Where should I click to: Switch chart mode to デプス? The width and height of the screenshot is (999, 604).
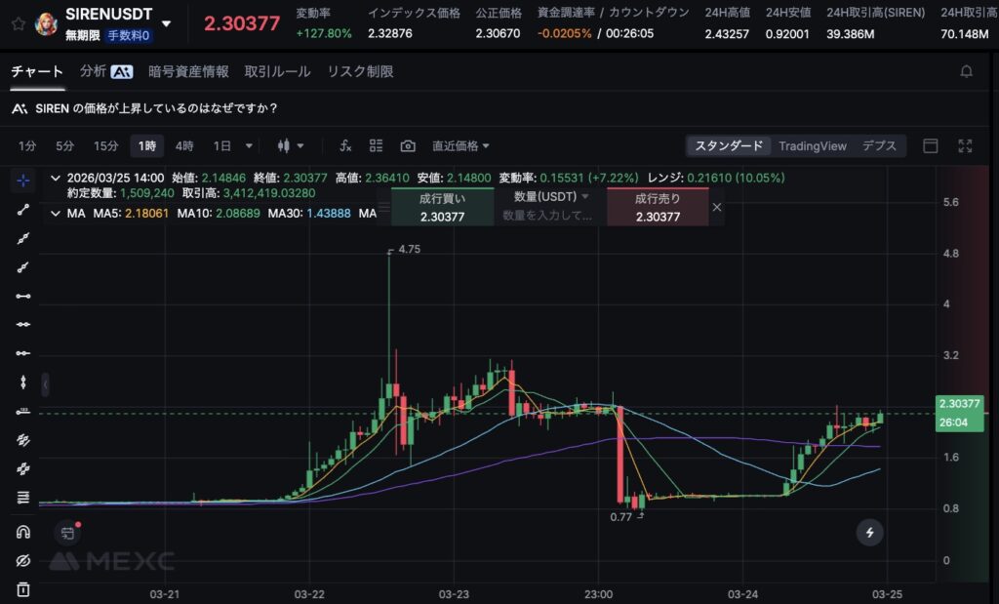[x=878, y=145]
